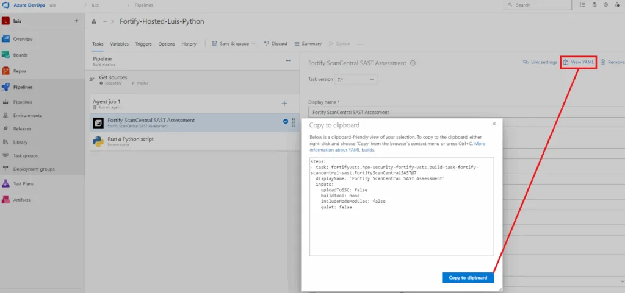The width and height of the screenshot is (625, 293).
Task: Open Boards from the sidebar
Action: pyautogui.click(x=20, y=55)
